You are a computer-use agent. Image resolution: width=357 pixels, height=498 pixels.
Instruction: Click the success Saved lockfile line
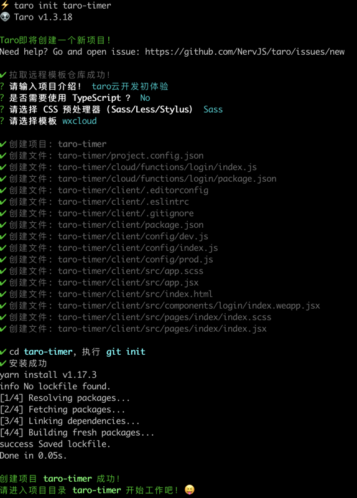pyautogui.click(x=55, y=444)
